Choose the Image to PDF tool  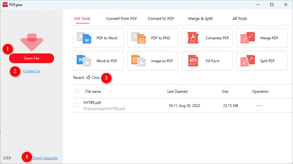pyautogui.click(x=153, y=61)
